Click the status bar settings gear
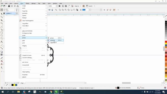Screen dimensions: 167x94 pyautogui.click(x=2, y=88)
